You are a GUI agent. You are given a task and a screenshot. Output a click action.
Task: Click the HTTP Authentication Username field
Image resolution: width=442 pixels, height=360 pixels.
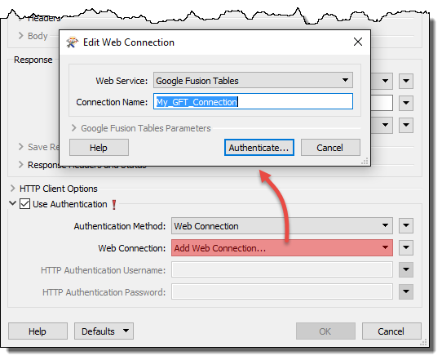[282, 269]
